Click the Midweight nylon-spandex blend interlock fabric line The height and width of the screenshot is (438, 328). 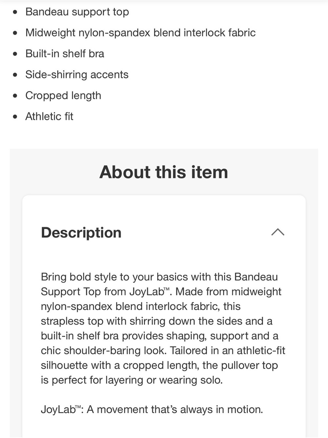click(140, 33)
